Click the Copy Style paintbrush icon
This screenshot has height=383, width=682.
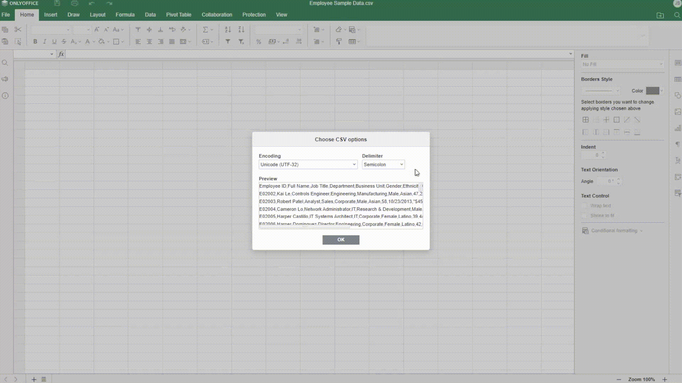point(339,41)
